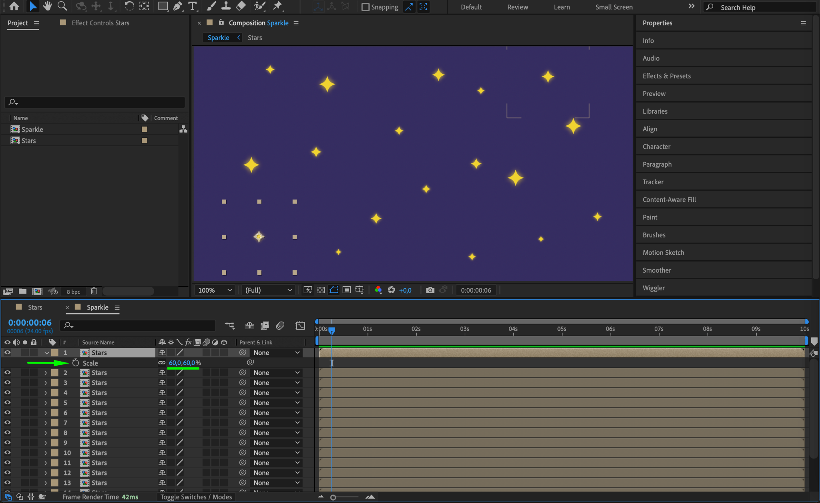The width and height of the screenshot is (820, 503).
Task: Select the Default workspace
Action: click(x=471, y=7)
